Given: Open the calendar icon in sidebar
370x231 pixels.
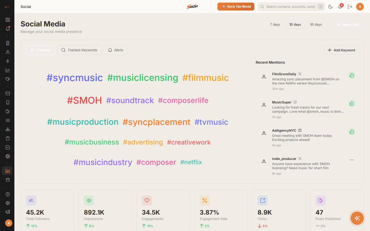Looking at the screenshot, I should 8,180.
